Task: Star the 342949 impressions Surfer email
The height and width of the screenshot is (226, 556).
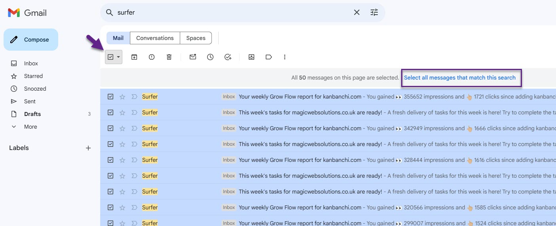Action: (122, 128)
